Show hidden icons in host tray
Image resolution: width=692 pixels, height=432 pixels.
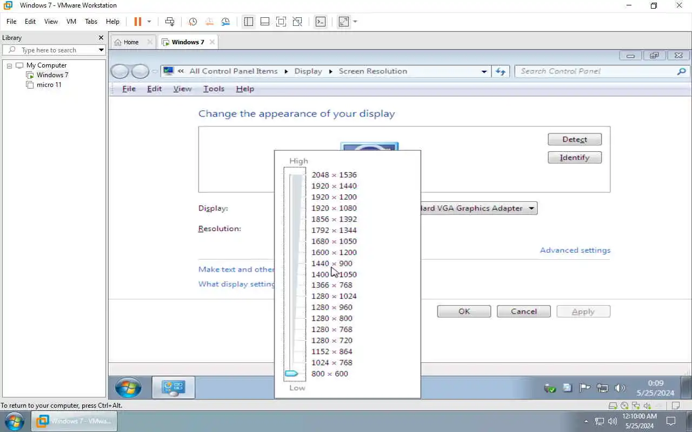coord(586,421)
